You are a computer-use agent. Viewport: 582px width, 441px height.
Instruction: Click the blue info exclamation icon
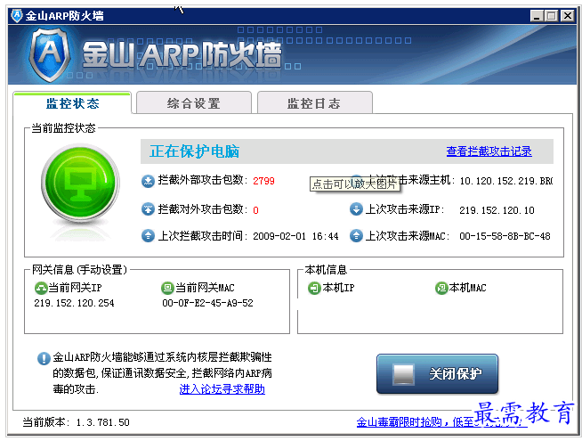44,358
